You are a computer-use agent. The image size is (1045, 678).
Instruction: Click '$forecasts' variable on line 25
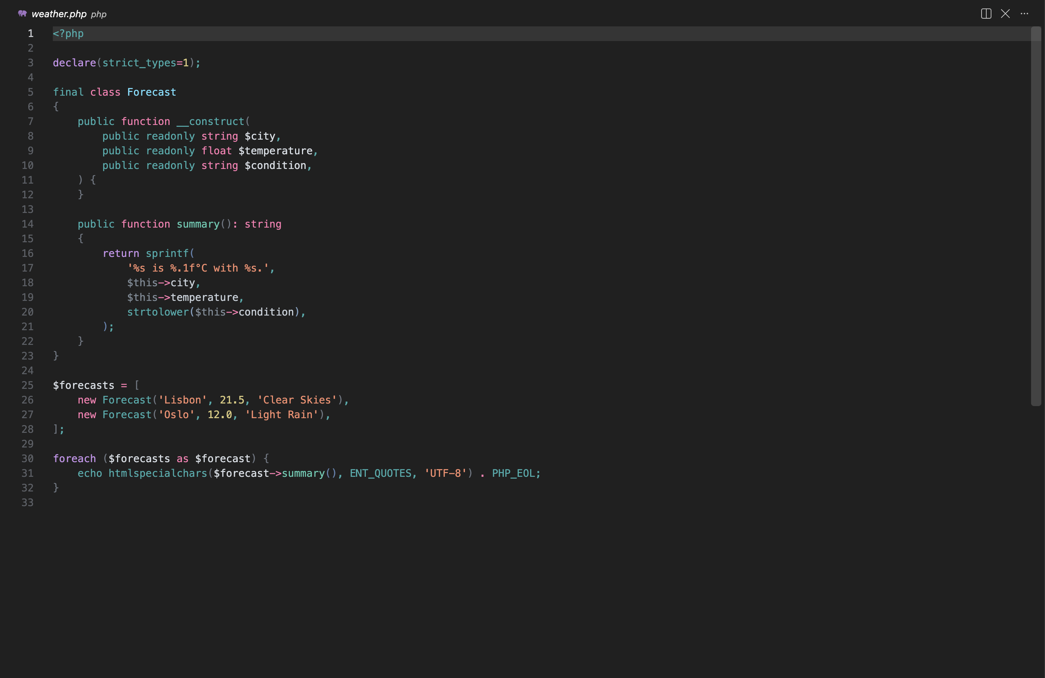[x=83, y=386]
